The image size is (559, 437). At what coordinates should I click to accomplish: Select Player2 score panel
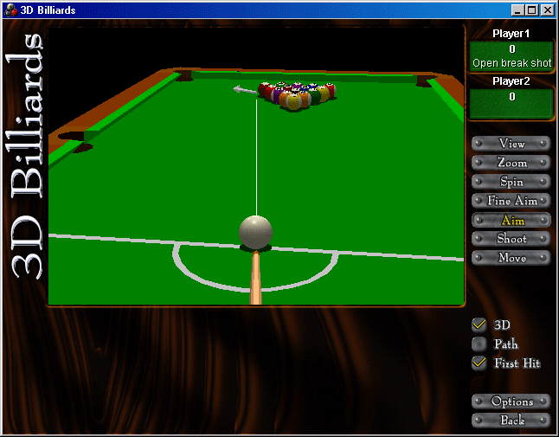click(x=511, y=104)
